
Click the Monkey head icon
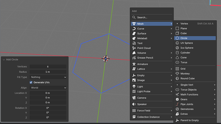pos(177,74)
